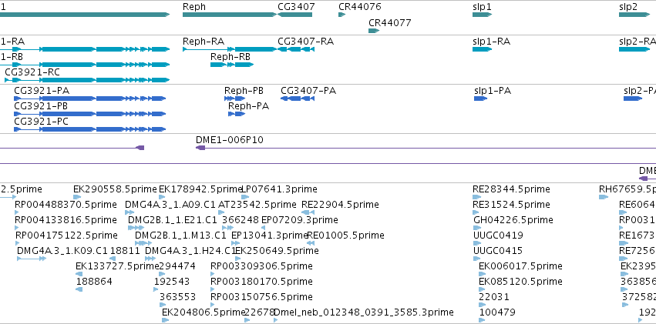The image size is (656, 324).
Task: Select slp1-PA protein label
Action: click(x=493, y=91)
